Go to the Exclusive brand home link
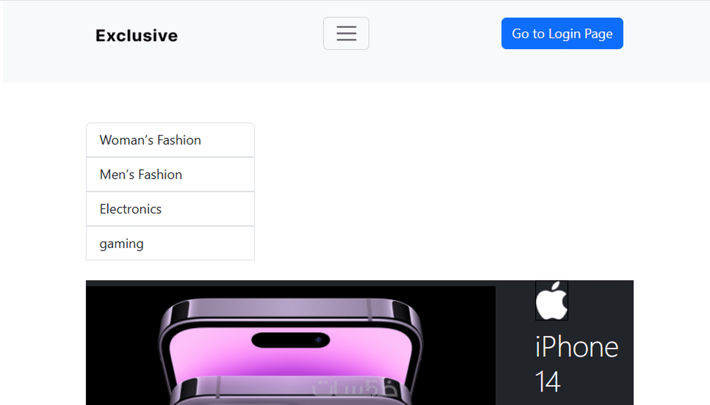 [x=137, y=35]
